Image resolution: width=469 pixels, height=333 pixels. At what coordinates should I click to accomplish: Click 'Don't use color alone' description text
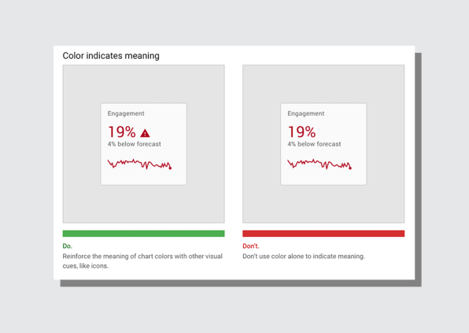click(x=304, y=257)
